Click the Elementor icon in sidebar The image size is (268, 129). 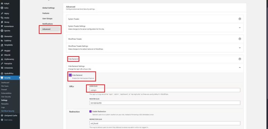pyautogui.click(x=2, y=36)
